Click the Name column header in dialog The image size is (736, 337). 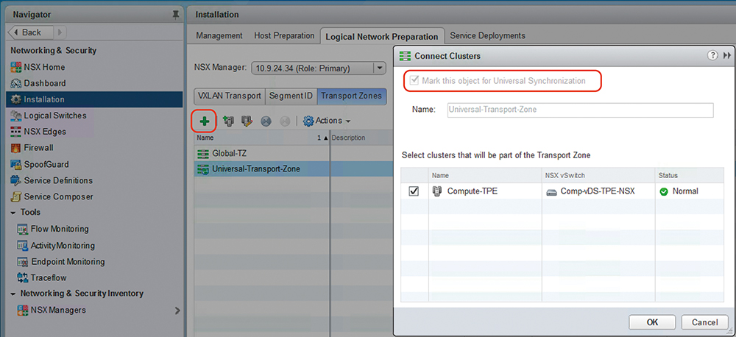pyautogui.click(x=485, y=175)
